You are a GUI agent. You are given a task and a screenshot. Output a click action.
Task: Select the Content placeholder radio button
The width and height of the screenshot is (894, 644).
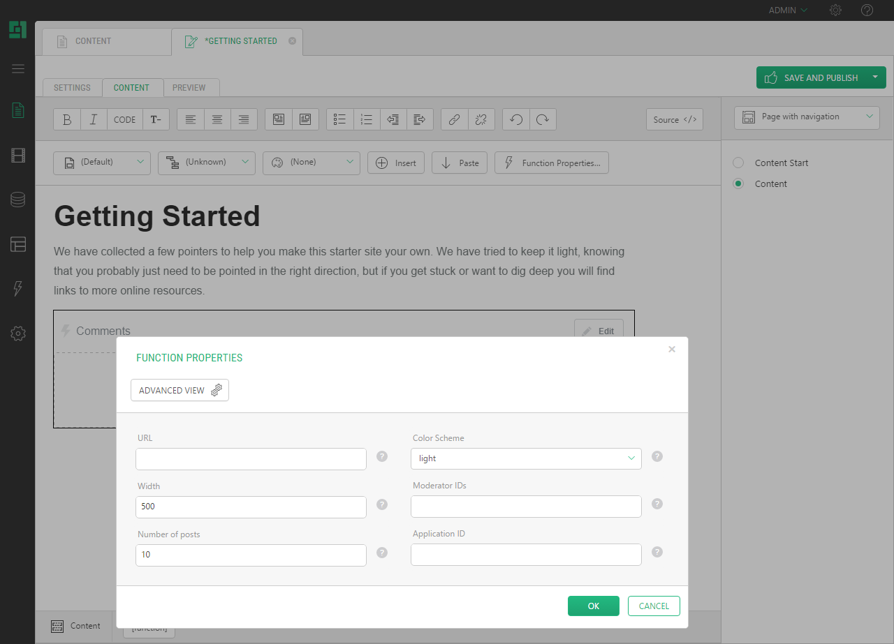click(738, 184)
